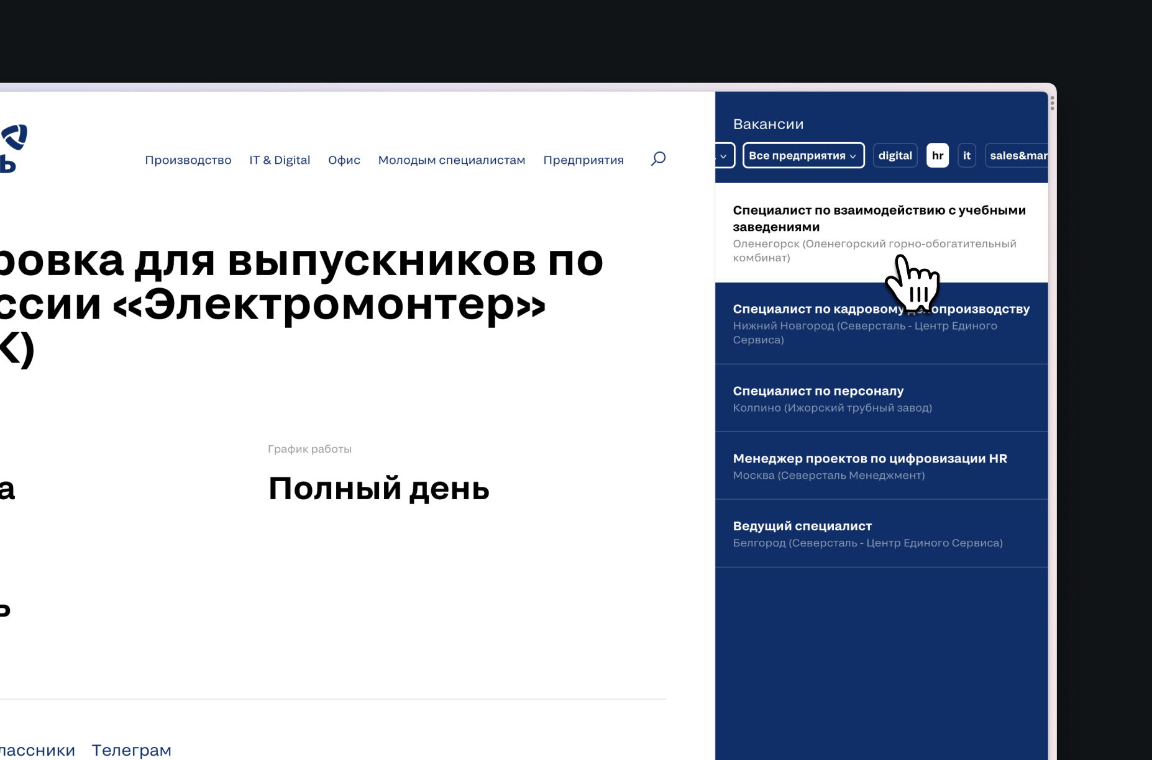Image resolution: width=1152 pixels, height=760 pixels.
Task: Toggle the 'hr' filter tag
Action: (937, 155)
